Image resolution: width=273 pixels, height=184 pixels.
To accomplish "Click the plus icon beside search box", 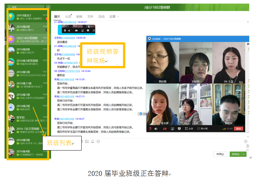I will click(x=48, y=7).
